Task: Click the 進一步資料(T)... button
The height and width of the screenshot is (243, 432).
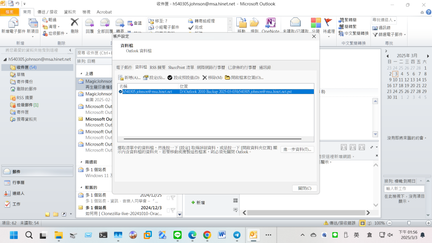Action: [297, 149]
